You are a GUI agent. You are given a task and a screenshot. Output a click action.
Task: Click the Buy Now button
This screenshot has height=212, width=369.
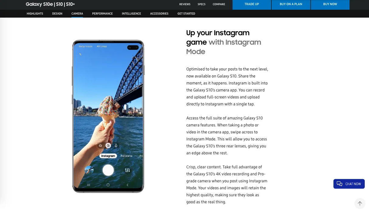[x=330, y=5]
